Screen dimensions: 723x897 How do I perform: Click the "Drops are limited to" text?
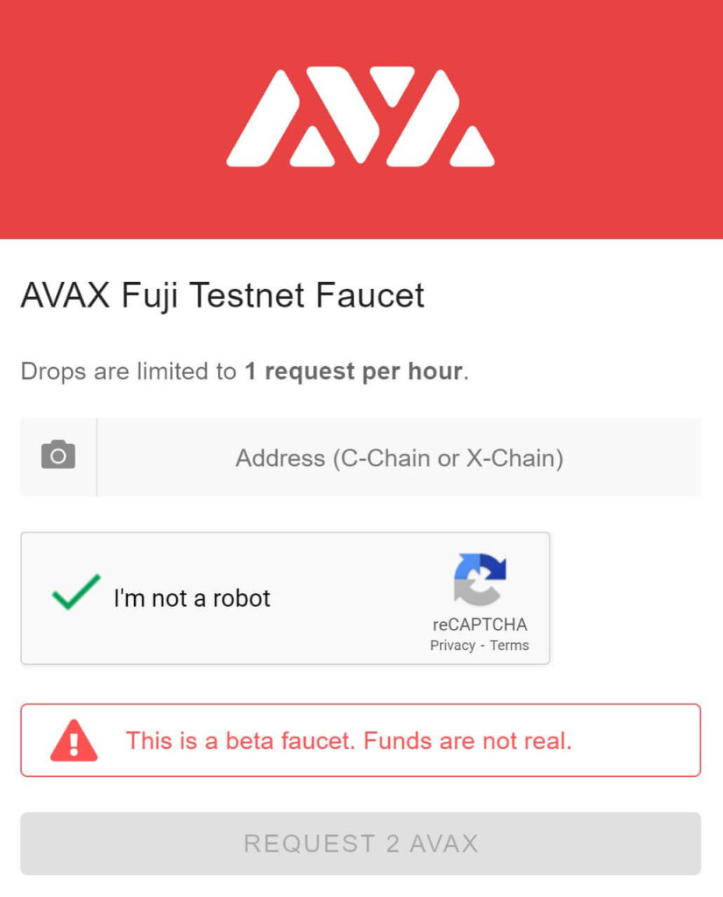[x=128, y=371]
